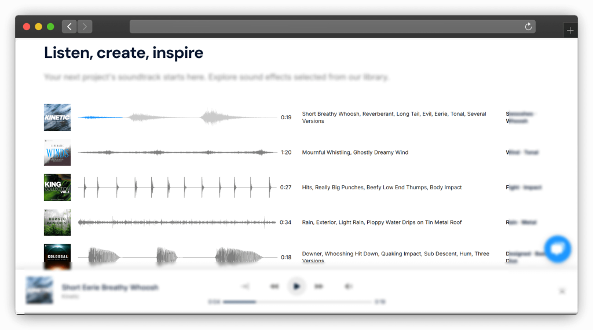Open a new browser tab with plus
Image resolution: width=593 pixels, height=330 pixels.
click(x=570, y=31)
